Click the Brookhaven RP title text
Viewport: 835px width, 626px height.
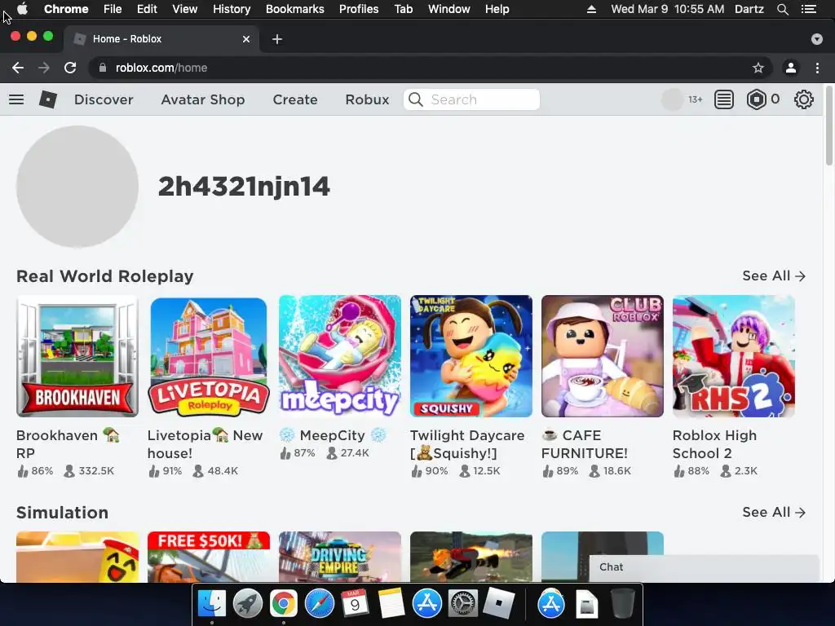[68, 444]
